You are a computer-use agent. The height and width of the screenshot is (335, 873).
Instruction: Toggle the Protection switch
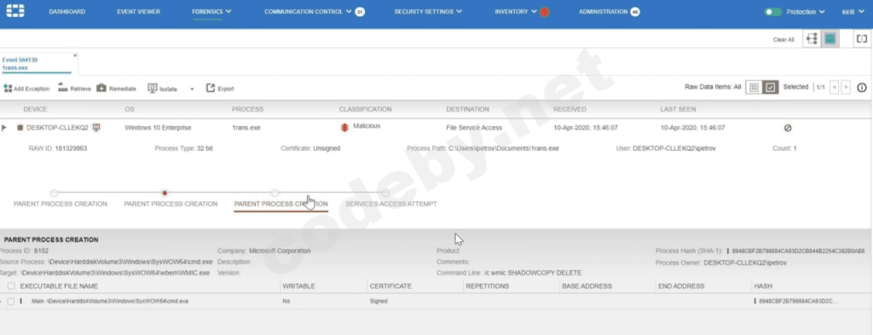point(772,12)
